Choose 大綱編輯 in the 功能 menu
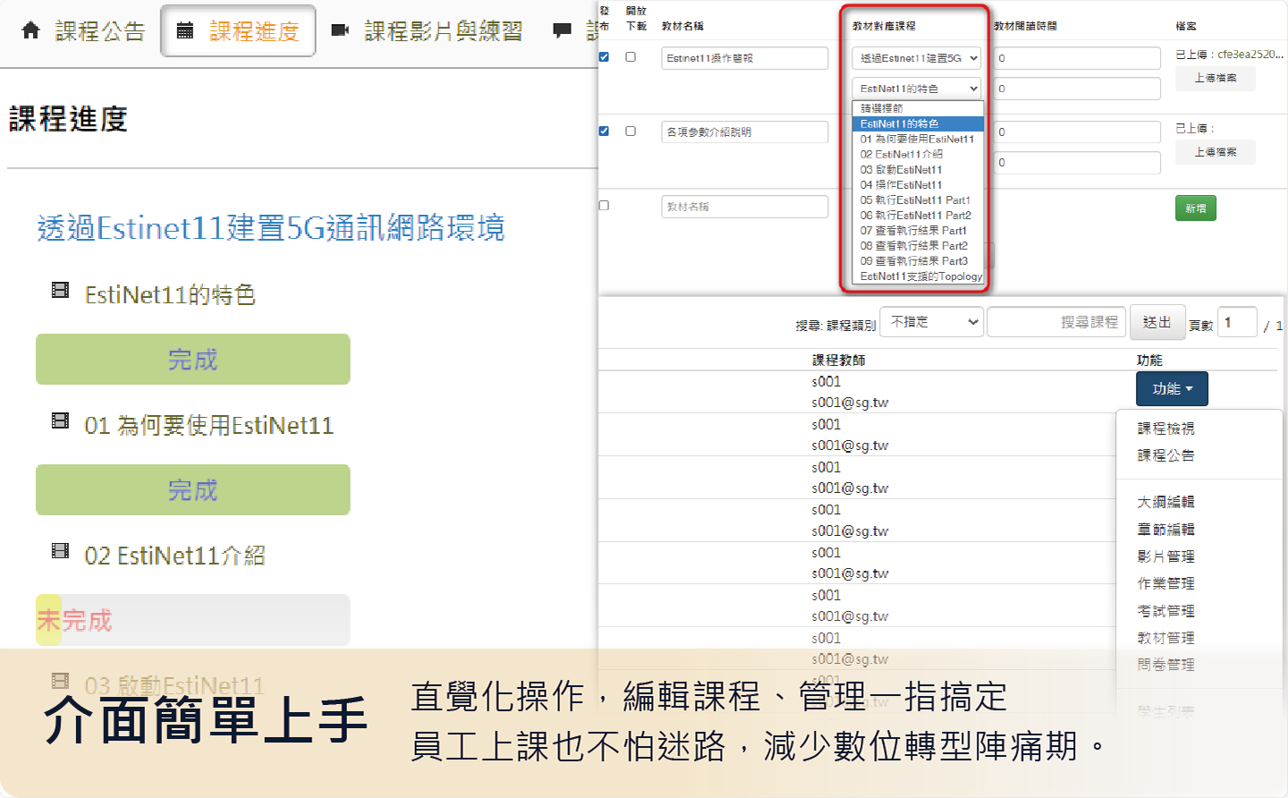The width and height of the screenshot is (1288, 798). tap(1165, 502)
